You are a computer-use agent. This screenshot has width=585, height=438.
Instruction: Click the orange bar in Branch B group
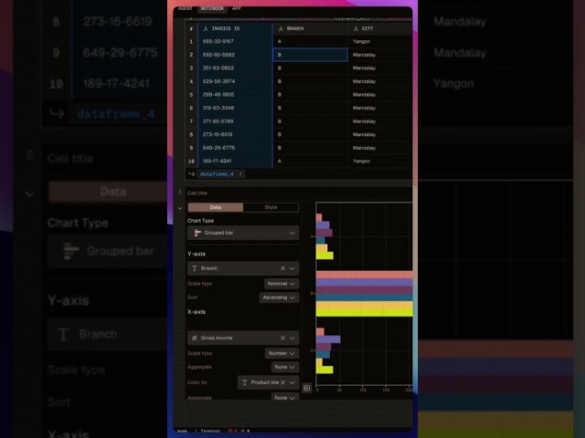click(x=364, y=305)
